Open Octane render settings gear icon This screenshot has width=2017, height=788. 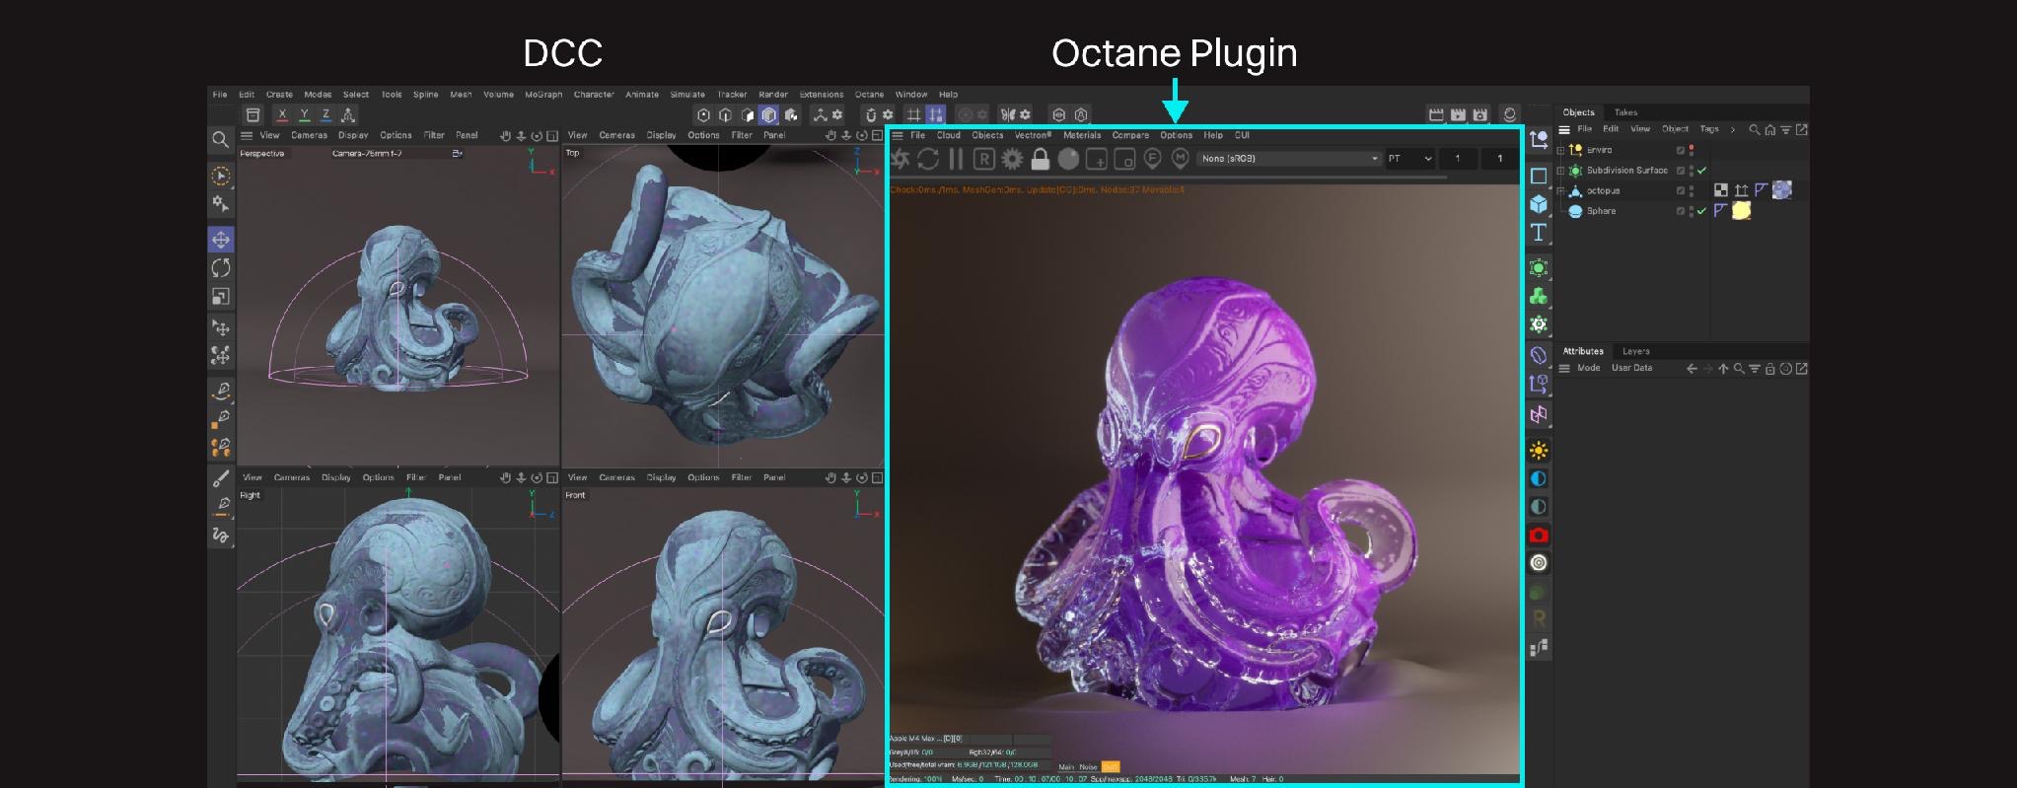[1012, 159]
